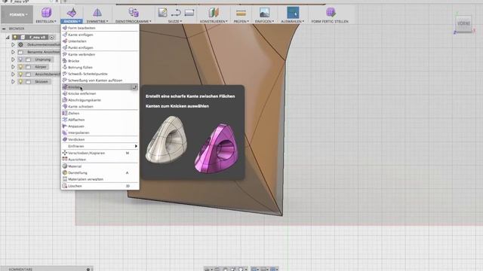The image size is (483, 271).
Task: Choose Punkt einfügen from the menu
Action: (x=100, y=47)
